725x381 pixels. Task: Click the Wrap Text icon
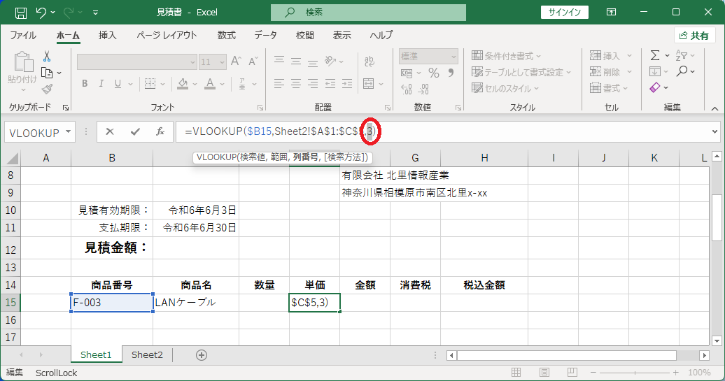[369, 61]
